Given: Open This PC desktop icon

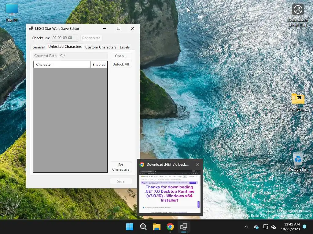Looking at the screenshot, I should pyautogui.click(x=12, y=13).
